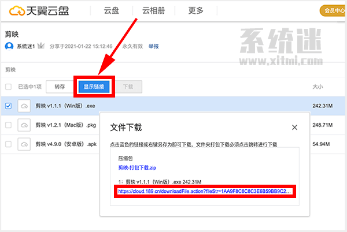Click the 242.31M size value
347x232 pixels.
click(x=323, y=106)
